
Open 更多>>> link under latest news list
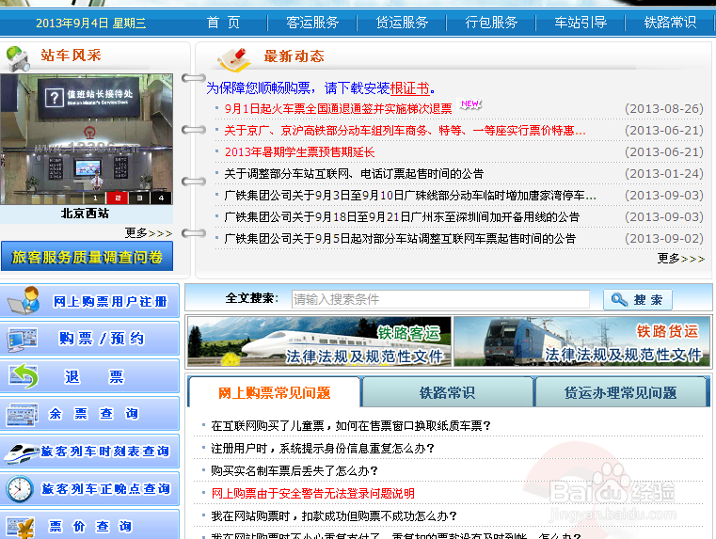coord(681,259)
